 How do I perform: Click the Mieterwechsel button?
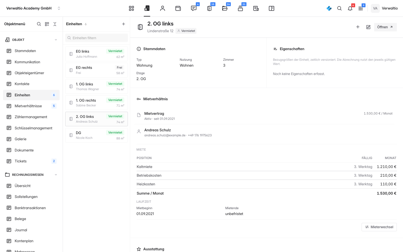coord(379,227)
